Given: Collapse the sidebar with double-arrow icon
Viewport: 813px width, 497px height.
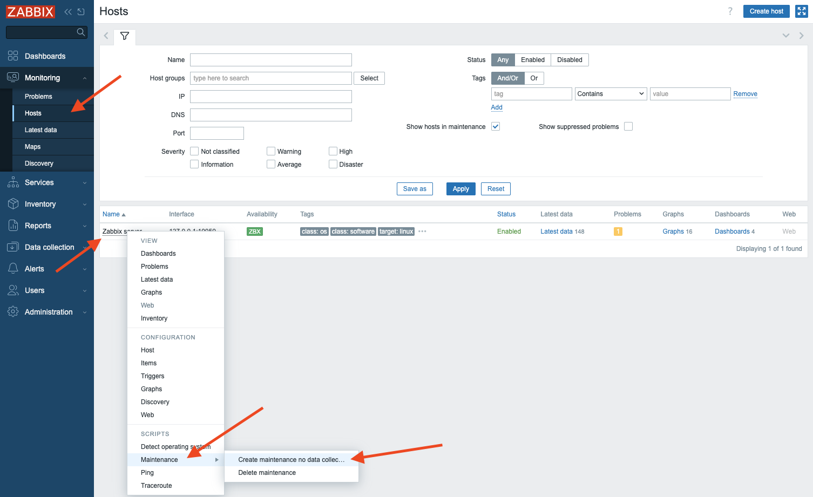Looking at the screenshot, I should 67,11.
